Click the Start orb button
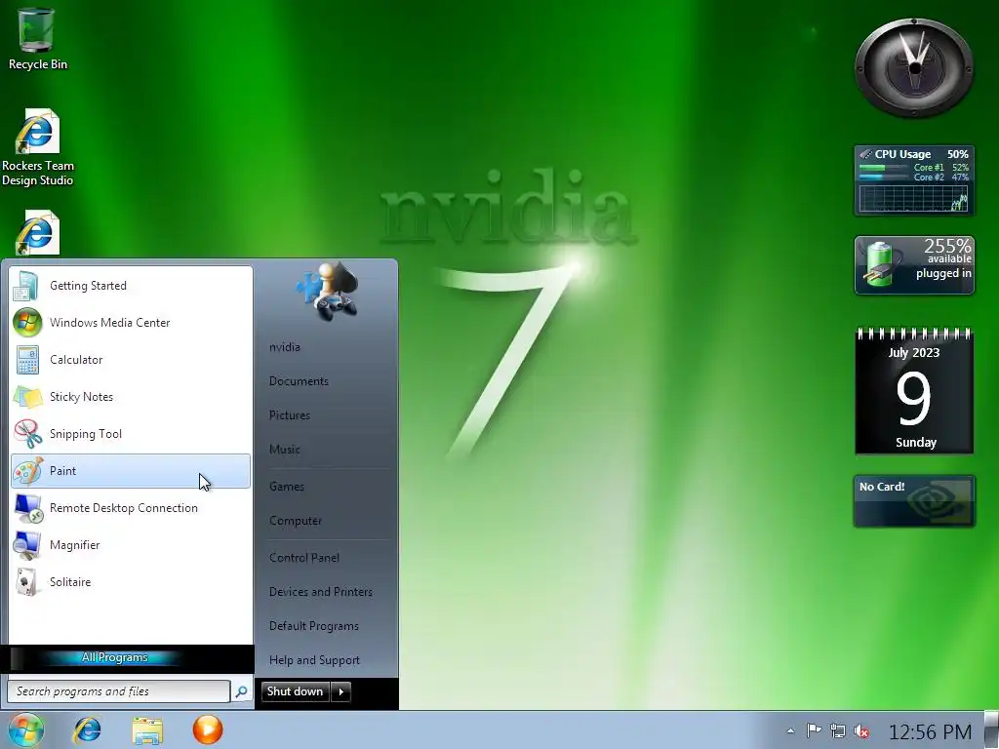Viewport: 999px width, 749px height. click(26, 729)
